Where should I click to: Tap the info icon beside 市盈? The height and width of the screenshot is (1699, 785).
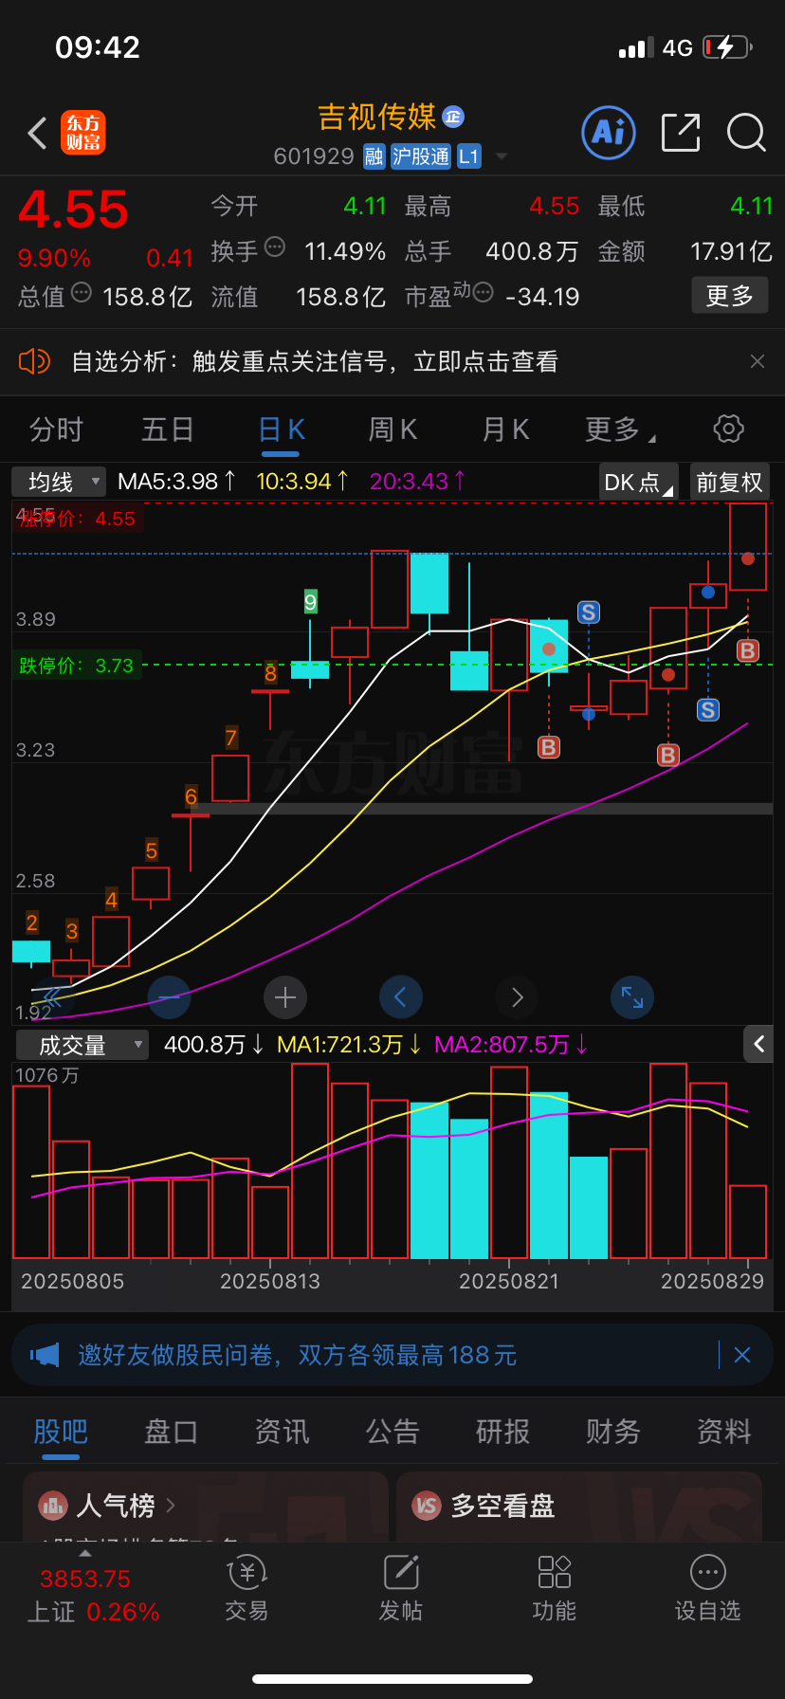(x=483, y=293)
